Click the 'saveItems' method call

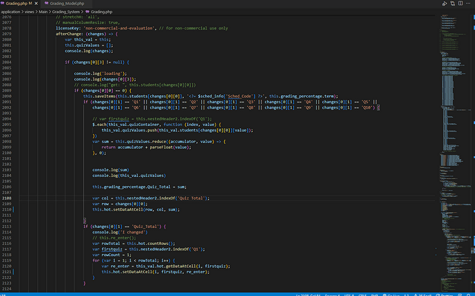click(103, 96)
